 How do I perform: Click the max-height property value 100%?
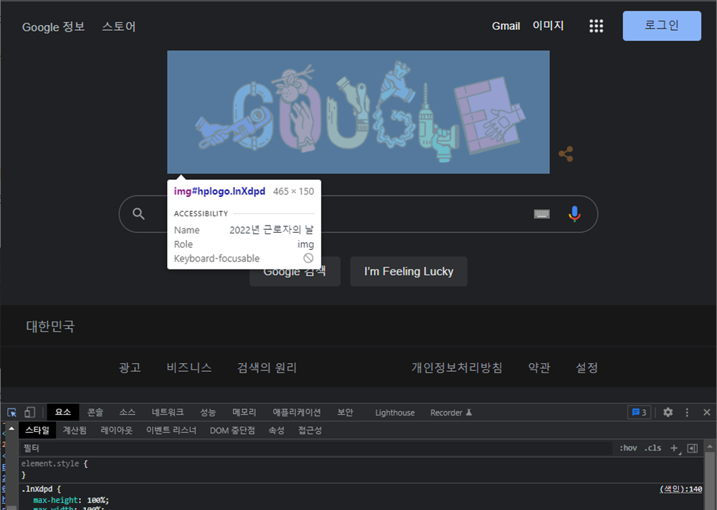click(97, 501)
